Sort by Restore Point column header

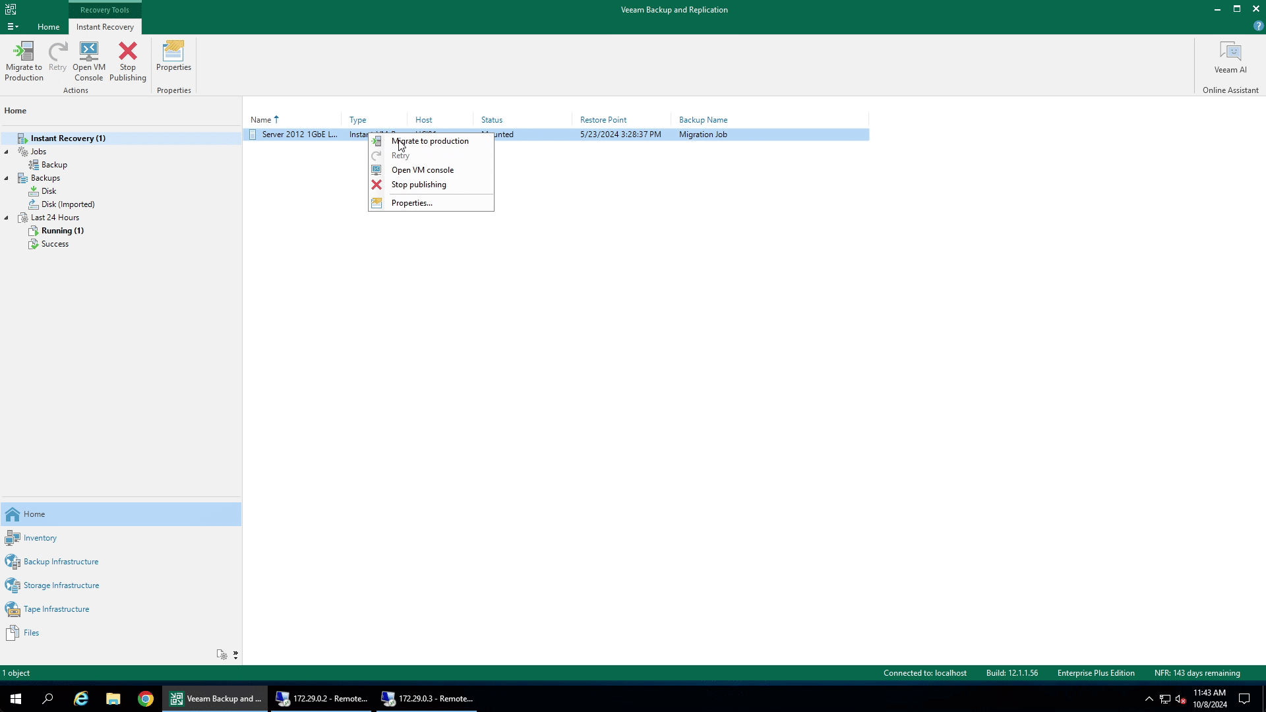point(621,120)
